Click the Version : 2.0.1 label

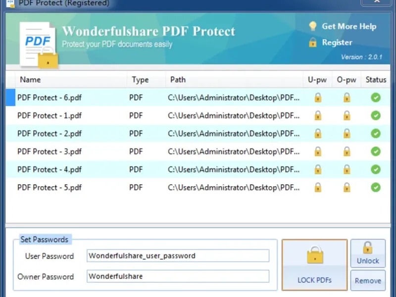(362, 57)
